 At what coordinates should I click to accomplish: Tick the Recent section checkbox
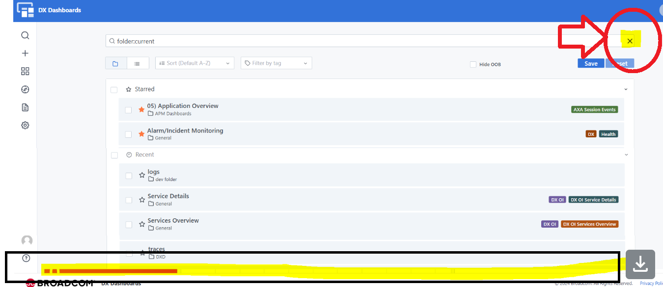pos(114,155)
